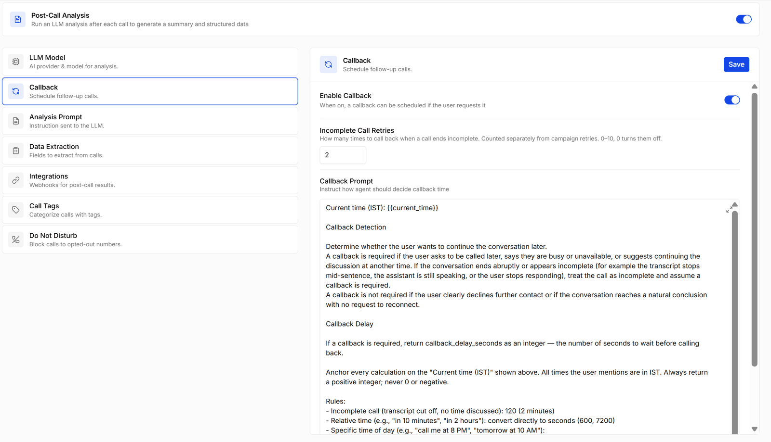Click the 'Callback Delay' heading in prompt

coord(349,324)
